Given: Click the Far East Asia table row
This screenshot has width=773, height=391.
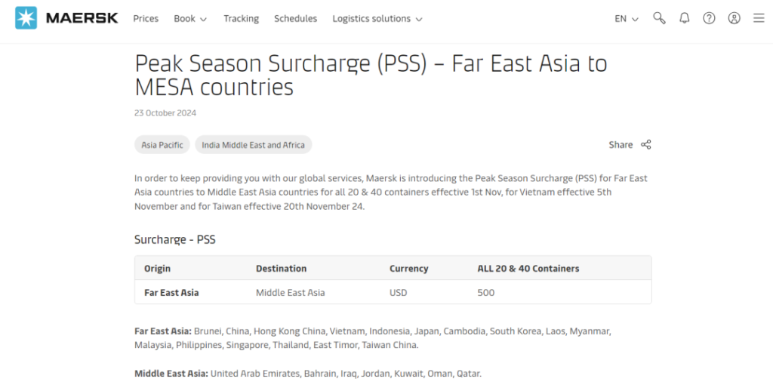Looking at the screenshot, I should pyautogui.click(x=393, y=292).
